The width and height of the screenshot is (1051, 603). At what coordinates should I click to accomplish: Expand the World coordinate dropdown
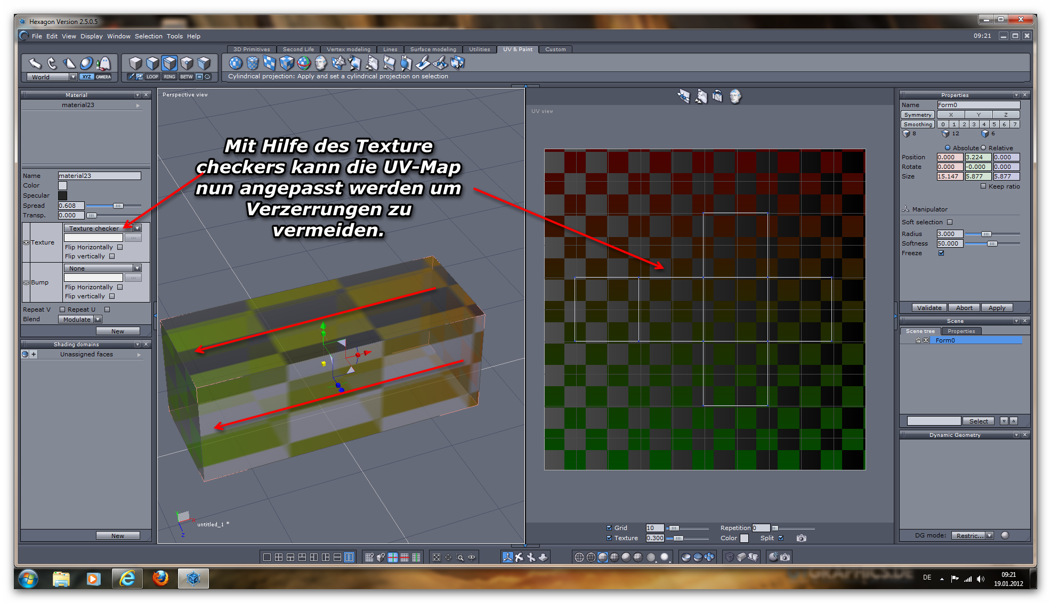click(x=73, y=77)
